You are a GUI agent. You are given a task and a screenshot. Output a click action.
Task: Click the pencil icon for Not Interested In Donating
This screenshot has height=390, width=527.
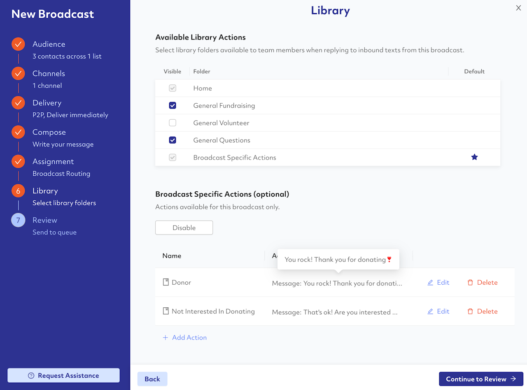(430, 311)
